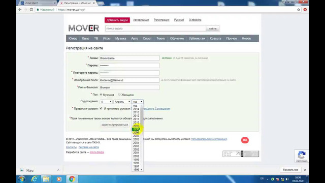325x183 pixels.
Task: Click the reCAPTCHA badge
Action: click(301, 156)
